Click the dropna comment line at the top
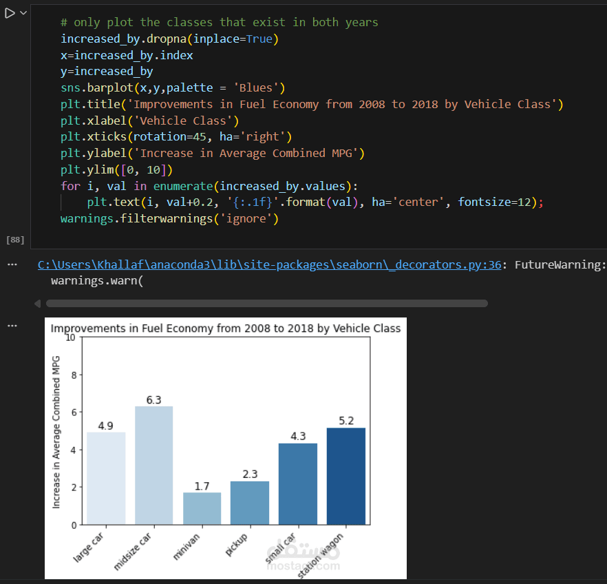The width and height of the screenshot is (607, 584). click(x=219, y=22)
